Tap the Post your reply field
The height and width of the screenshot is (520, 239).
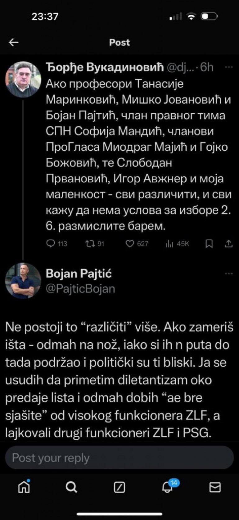click(119, 457)
